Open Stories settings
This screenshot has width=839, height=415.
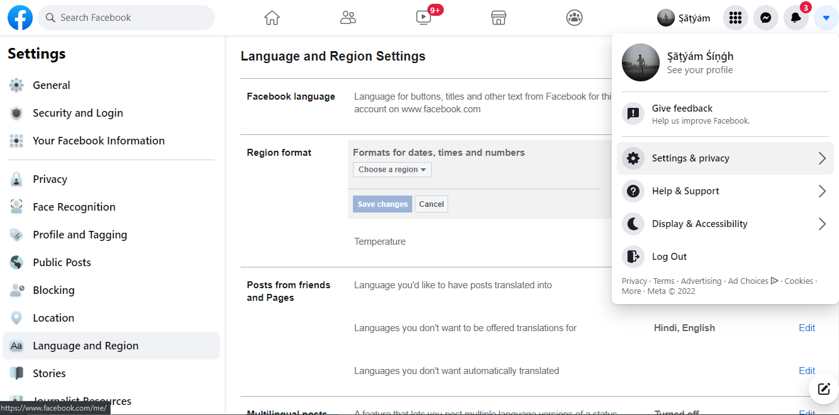pos(111,373)
